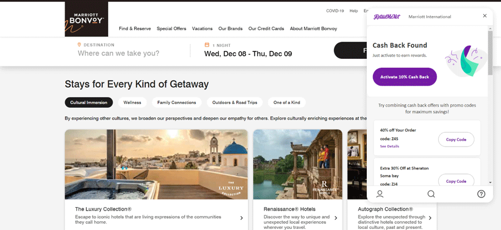Click the RetailMeNot panel scrollbar thumb
Image resolution: width=501 pixels, height=230 pixels.
(490, 53)
